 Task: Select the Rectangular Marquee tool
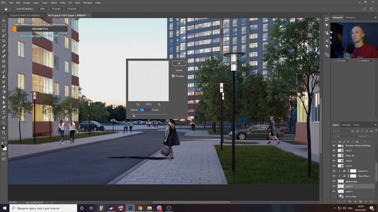click(x=4, y=26)
